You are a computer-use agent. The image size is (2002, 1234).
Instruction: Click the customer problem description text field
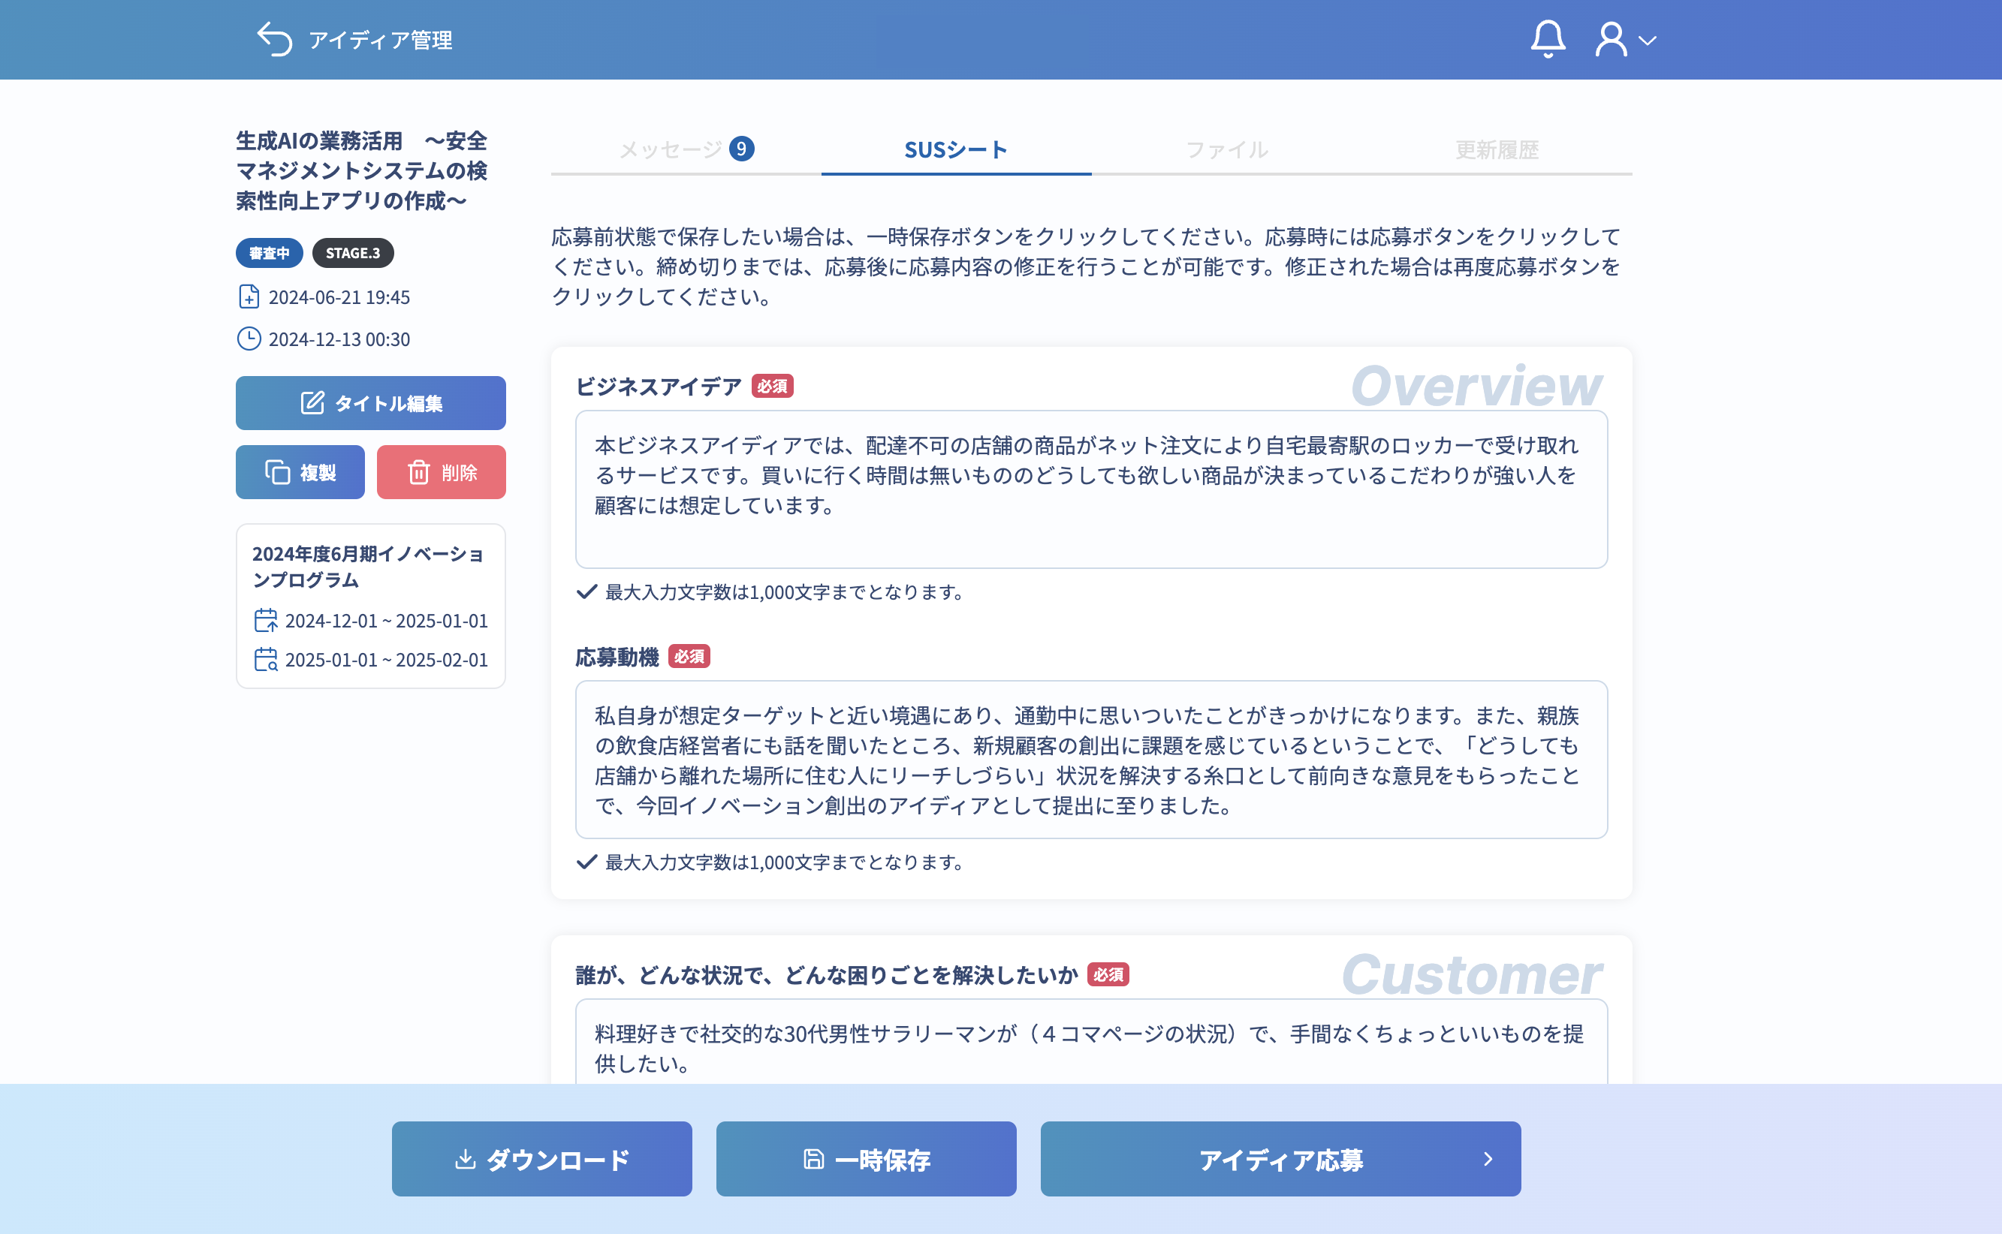click(x=1091, y=1047)
